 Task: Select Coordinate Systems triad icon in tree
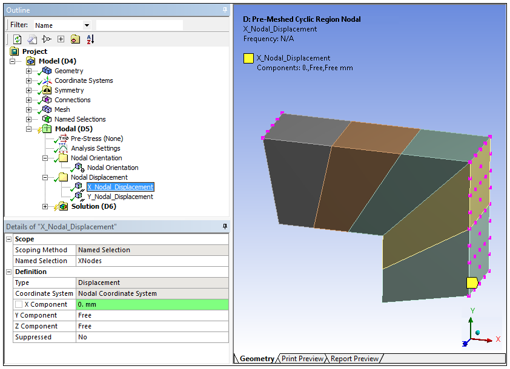click(47, 80)
